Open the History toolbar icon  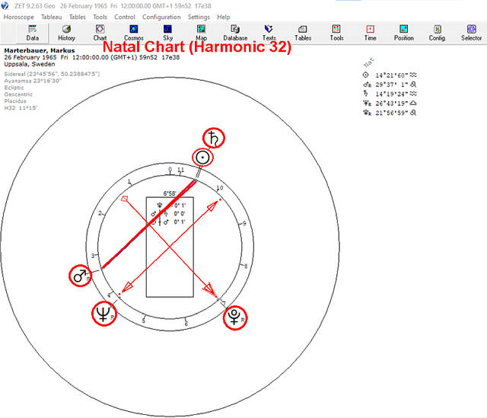66,33
